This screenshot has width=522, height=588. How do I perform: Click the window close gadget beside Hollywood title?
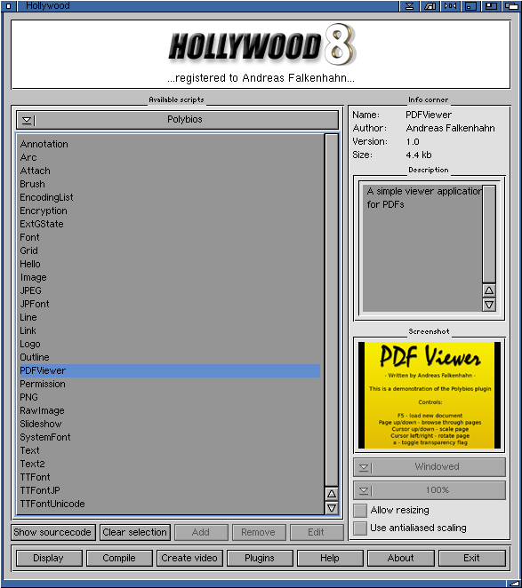tap(8, 5)
